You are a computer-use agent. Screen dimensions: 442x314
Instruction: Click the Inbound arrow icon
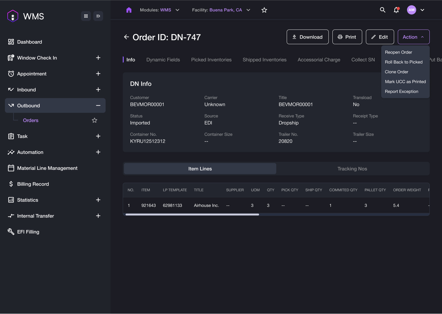pos(11,89)
